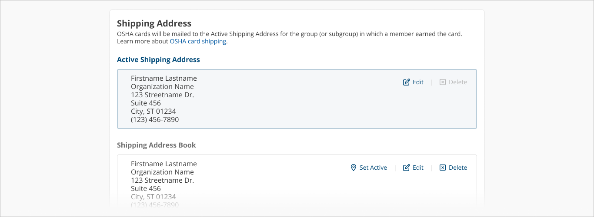Screen dimensions: 594x217
Task: Click the Active Shipping Address heading
Action: coord(158,60)
